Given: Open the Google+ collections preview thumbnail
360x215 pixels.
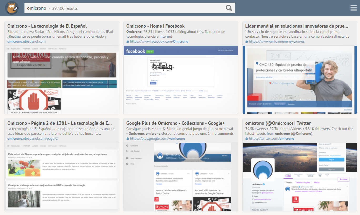Looking at the screenshot, I should pos(181,177).
